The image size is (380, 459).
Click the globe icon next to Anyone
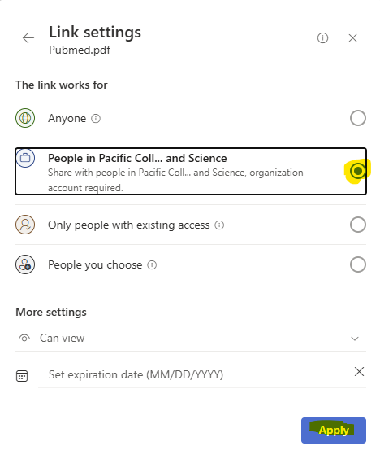click(25, 118)
